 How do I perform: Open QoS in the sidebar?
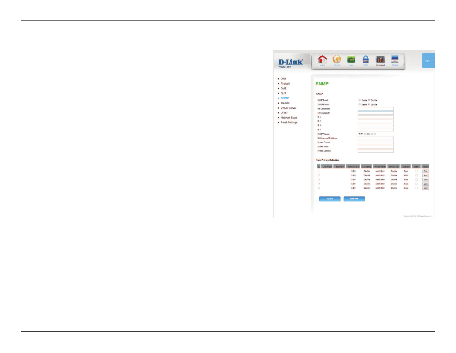point(283,93)
